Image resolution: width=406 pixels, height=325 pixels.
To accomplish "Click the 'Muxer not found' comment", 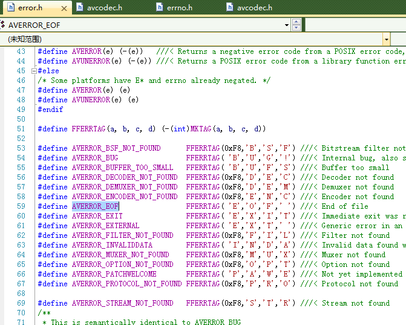I will pyautogui.click(x=353, y=255).
